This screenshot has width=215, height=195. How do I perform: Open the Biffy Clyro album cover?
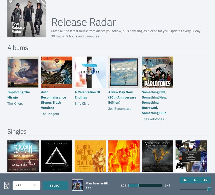(90, 72)
